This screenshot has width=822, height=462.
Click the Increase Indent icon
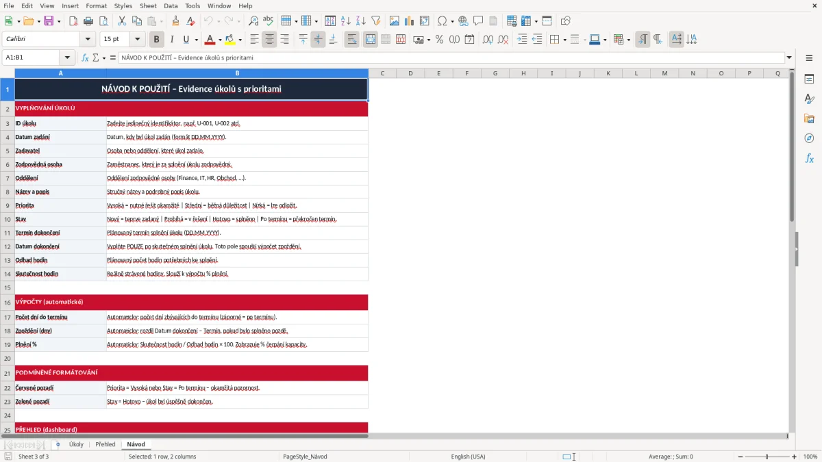click(523, 40)
